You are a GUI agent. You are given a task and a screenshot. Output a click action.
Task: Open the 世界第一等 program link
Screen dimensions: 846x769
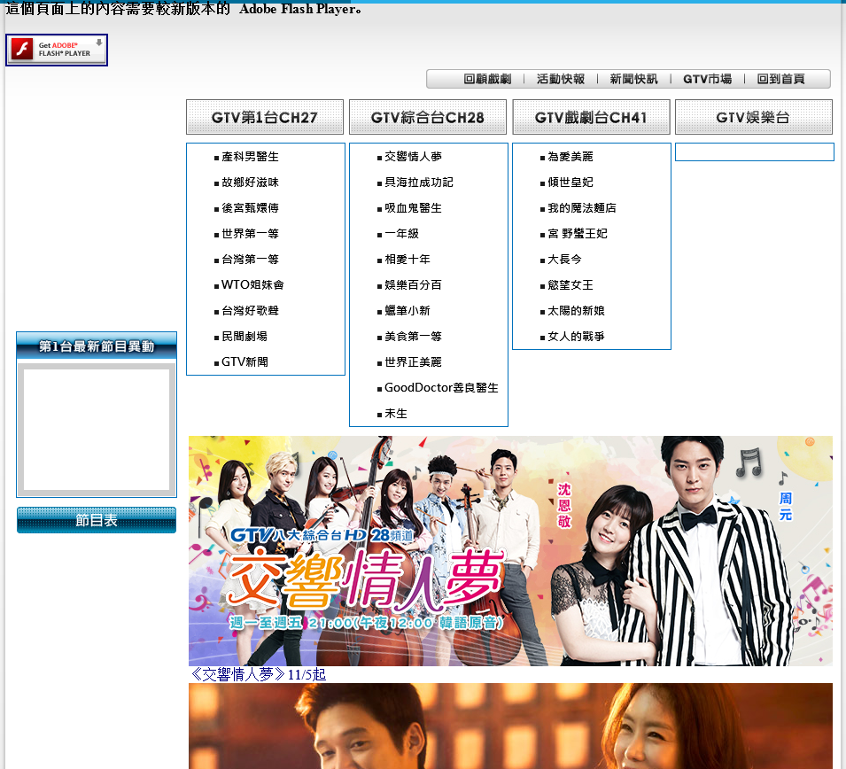click(x=250, y=234)
